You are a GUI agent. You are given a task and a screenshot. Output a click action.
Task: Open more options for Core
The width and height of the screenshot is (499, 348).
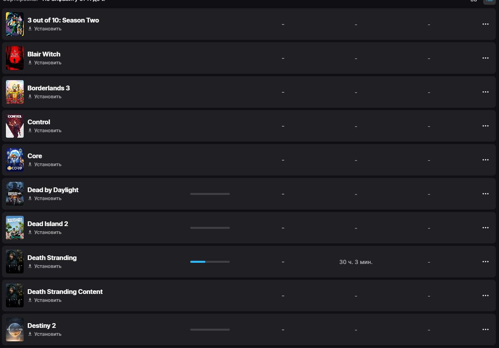[x=486, y=160]
